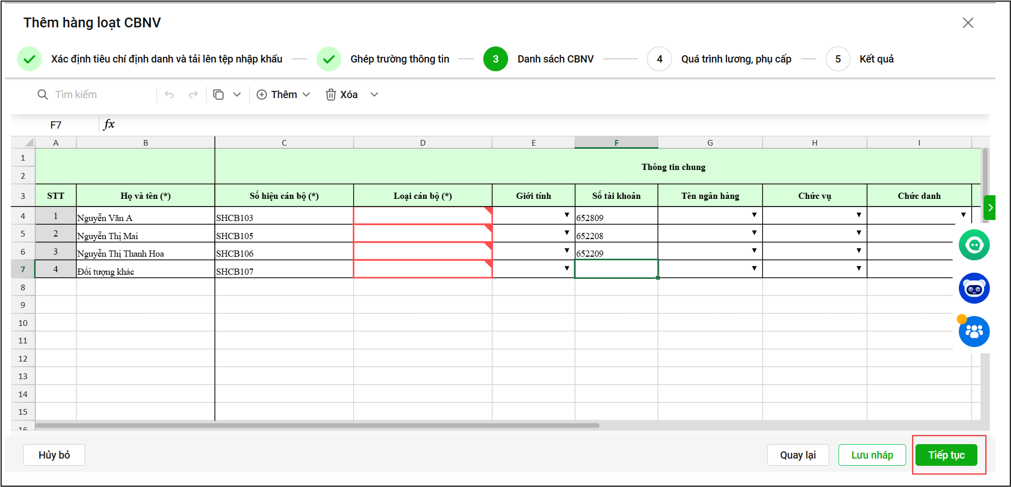Go to step 4 Quá trình lương, phụ cấp
This screenshot has height=487, width=1011.
coord(659,59)
